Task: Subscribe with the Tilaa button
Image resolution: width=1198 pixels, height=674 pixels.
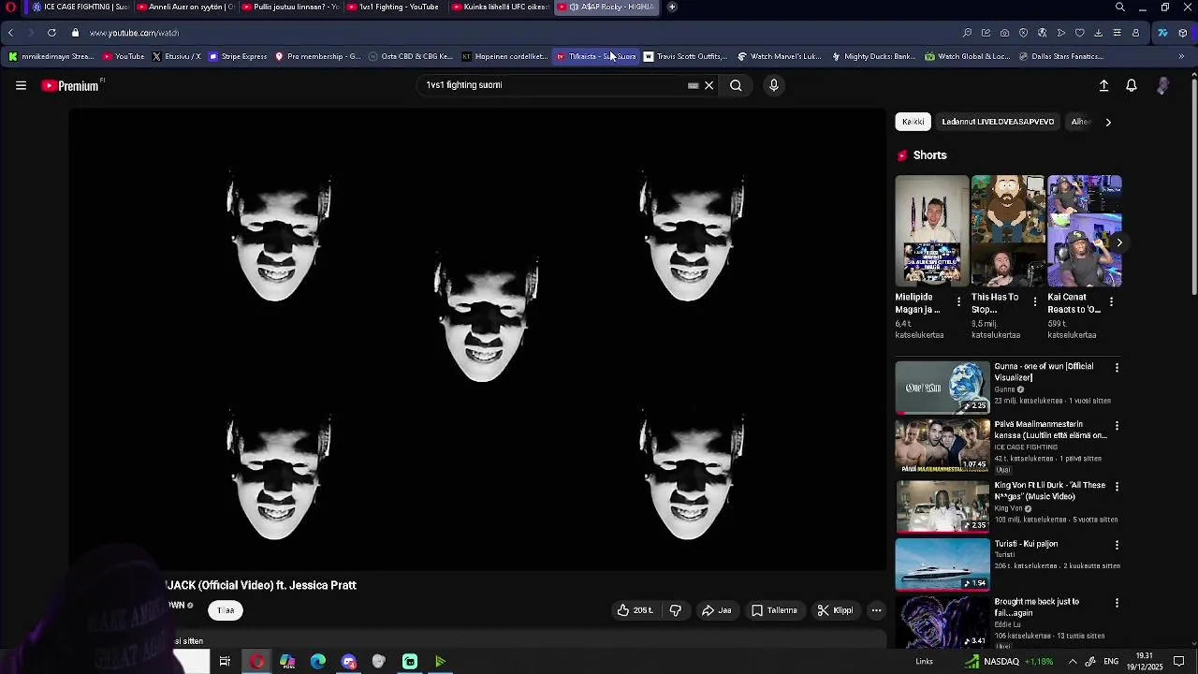Action: pos(226,610)
